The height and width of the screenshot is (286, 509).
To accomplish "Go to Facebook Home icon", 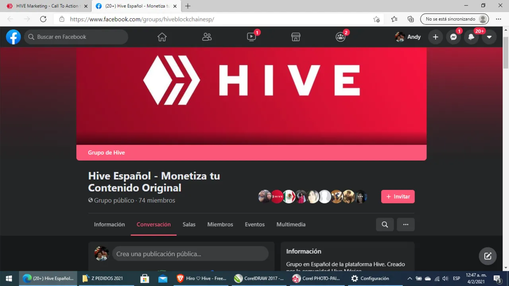I will [162, 37].
